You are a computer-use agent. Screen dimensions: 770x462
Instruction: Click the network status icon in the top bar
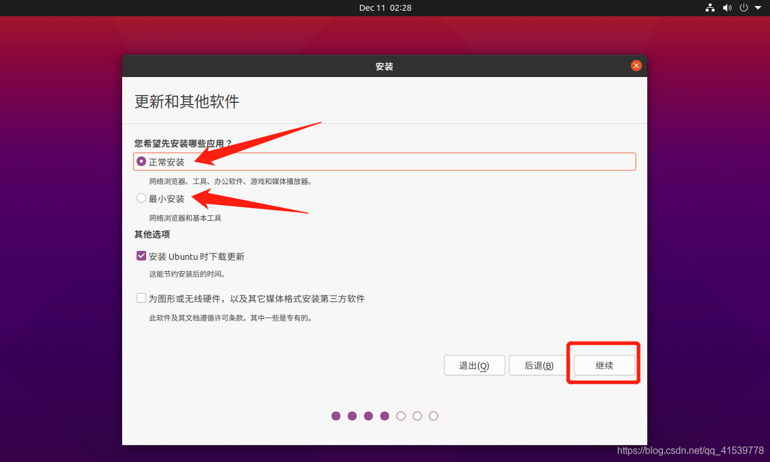point(710,8)
